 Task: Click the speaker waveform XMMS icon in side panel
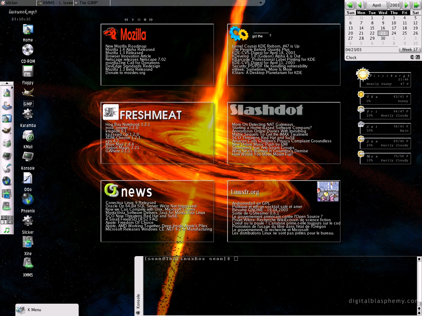(7, 206)
